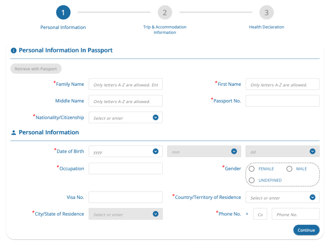Click the Personal Information step label

63,27
